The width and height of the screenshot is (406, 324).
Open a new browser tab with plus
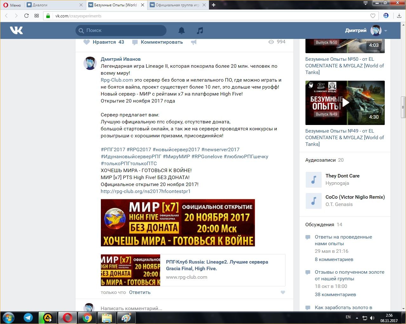213,5
